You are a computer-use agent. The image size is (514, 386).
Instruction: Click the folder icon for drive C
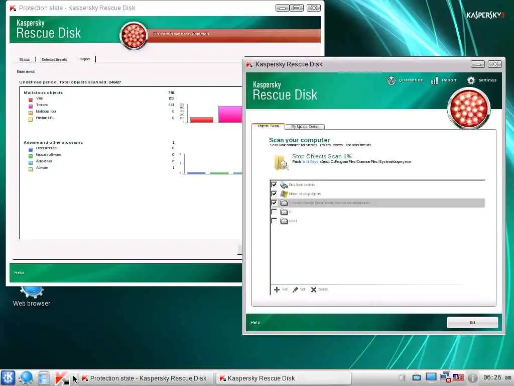tap(284, 212)
